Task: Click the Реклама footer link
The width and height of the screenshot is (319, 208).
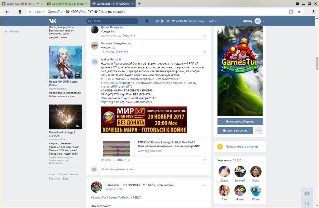Action: pos(54,179)
